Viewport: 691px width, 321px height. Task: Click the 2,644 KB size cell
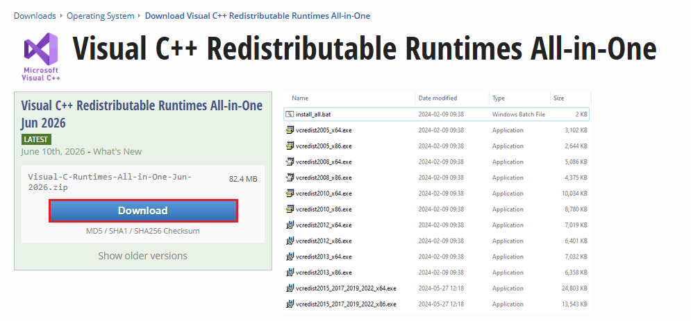point(576,146)
